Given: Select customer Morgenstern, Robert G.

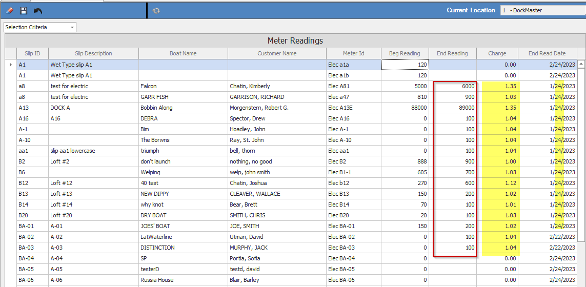Looking at the screenshot, I should (x=276, y=108).
